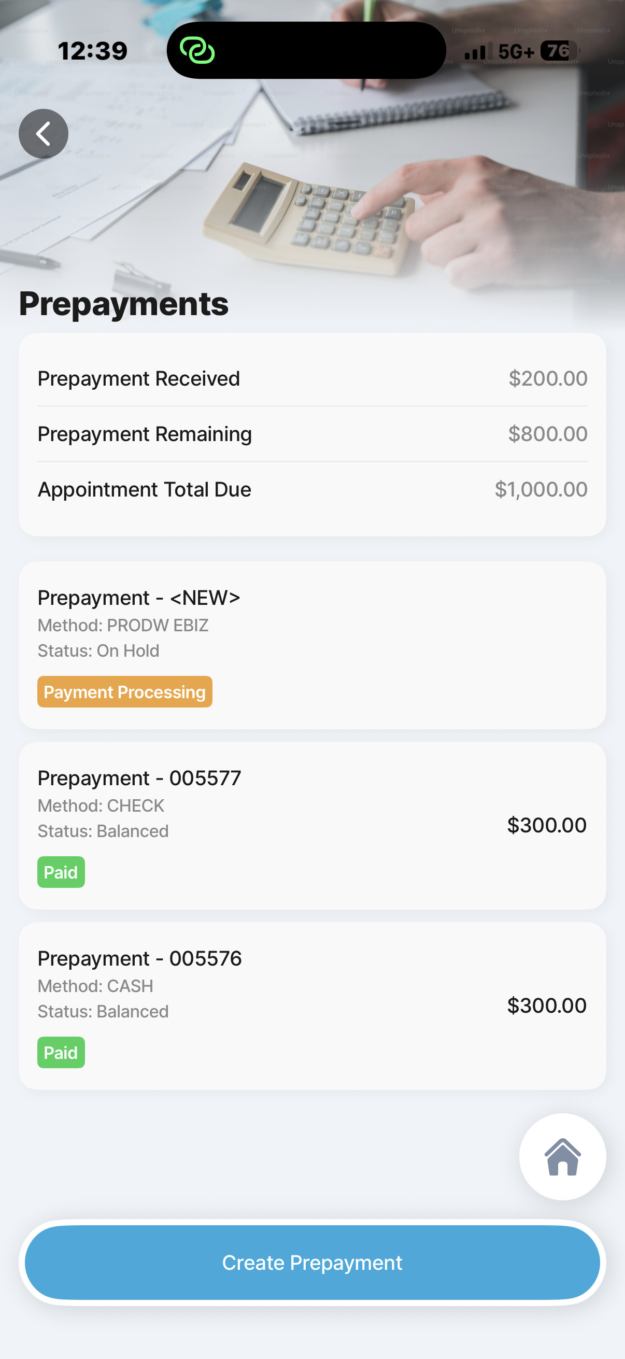Tap the Paid badge on Prepayment 005577
This screenshot has width=625, height=1359.
tap(61, 872)
